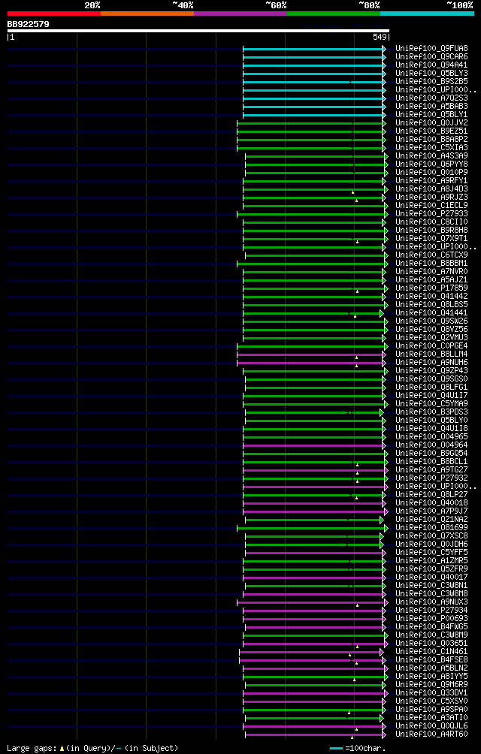Open hit UniRef100_Q94A41
Viewport: 481px width, 754px height.
click(431, 65)
